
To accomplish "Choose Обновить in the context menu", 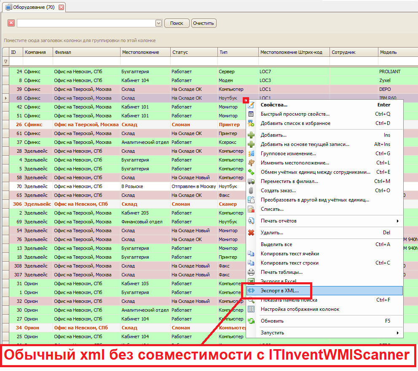I will 324,321.
